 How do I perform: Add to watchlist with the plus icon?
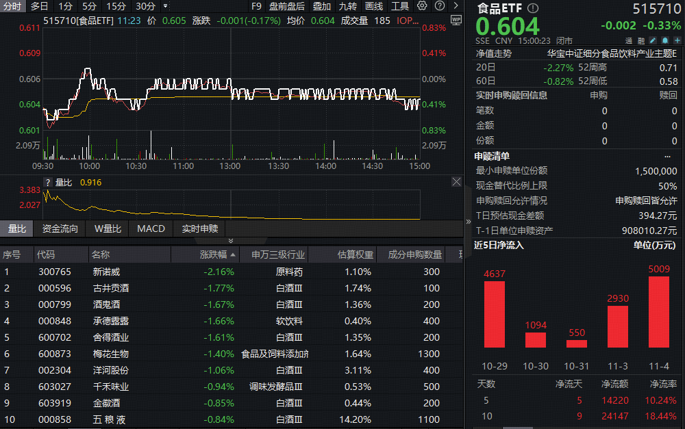point(675,41)
